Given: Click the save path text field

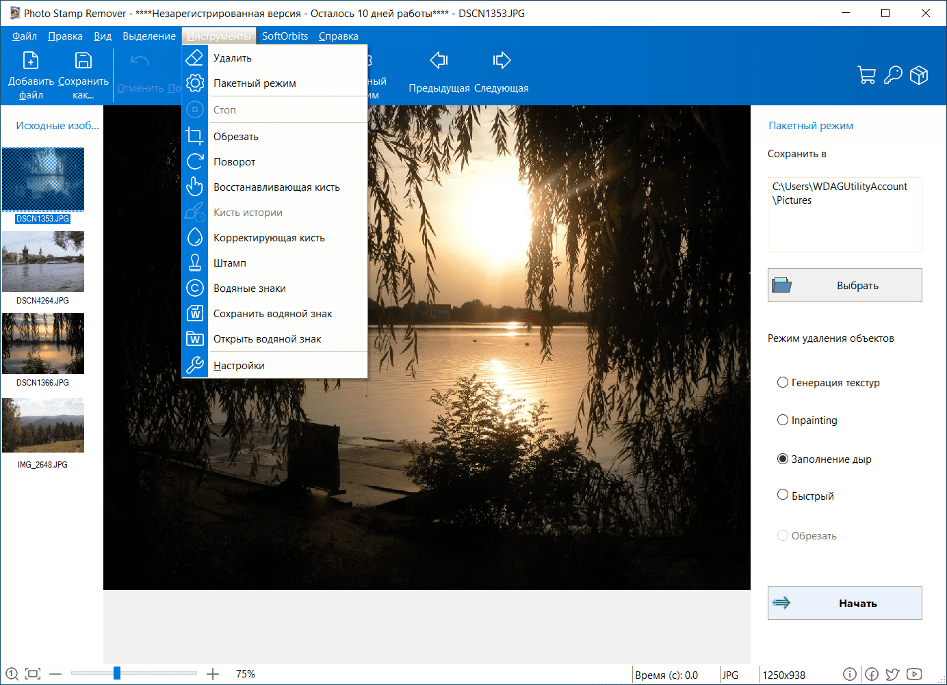Looking at the screenshot, I should (x=844, y=215).
